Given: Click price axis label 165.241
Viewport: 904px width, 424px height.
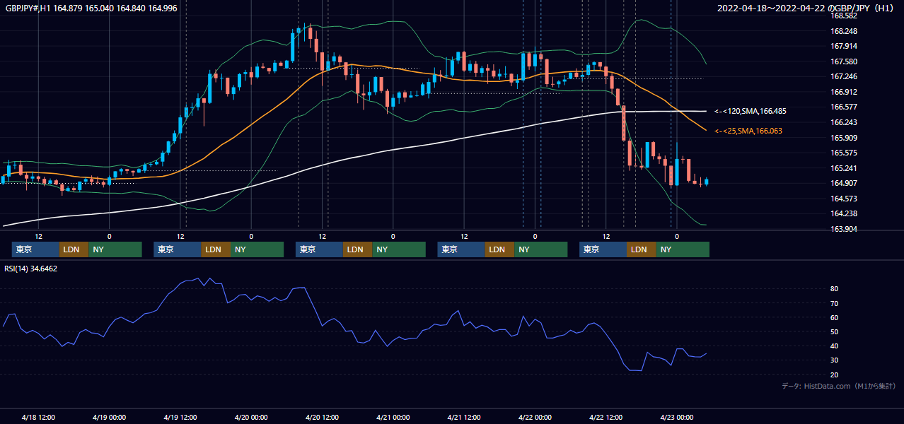Looking at the screenshot, I should pyautogui.click(x=844, y=168).
